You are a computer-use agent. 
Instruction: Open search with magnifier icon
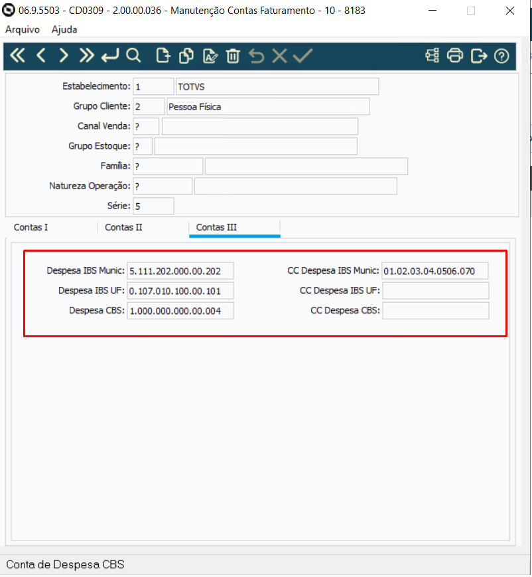tap(133, 56)
